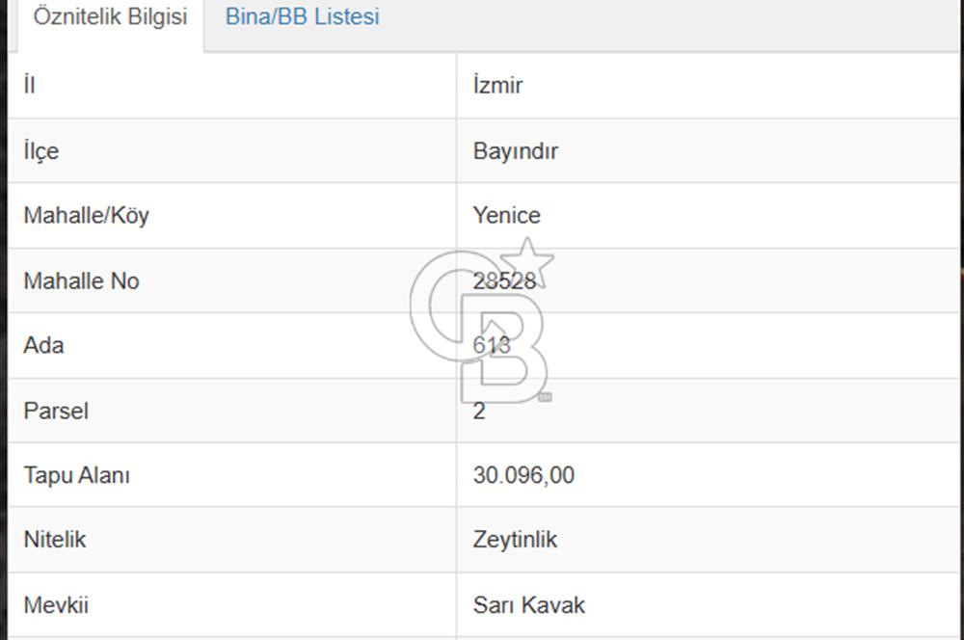The height and width of the screenshot is (640, 964).
Task: Click the İl row label
Action: tap(29, 85)
